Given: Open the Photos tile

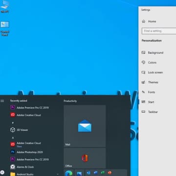Looking at the screenshot, I should click(x=79, y=173).
